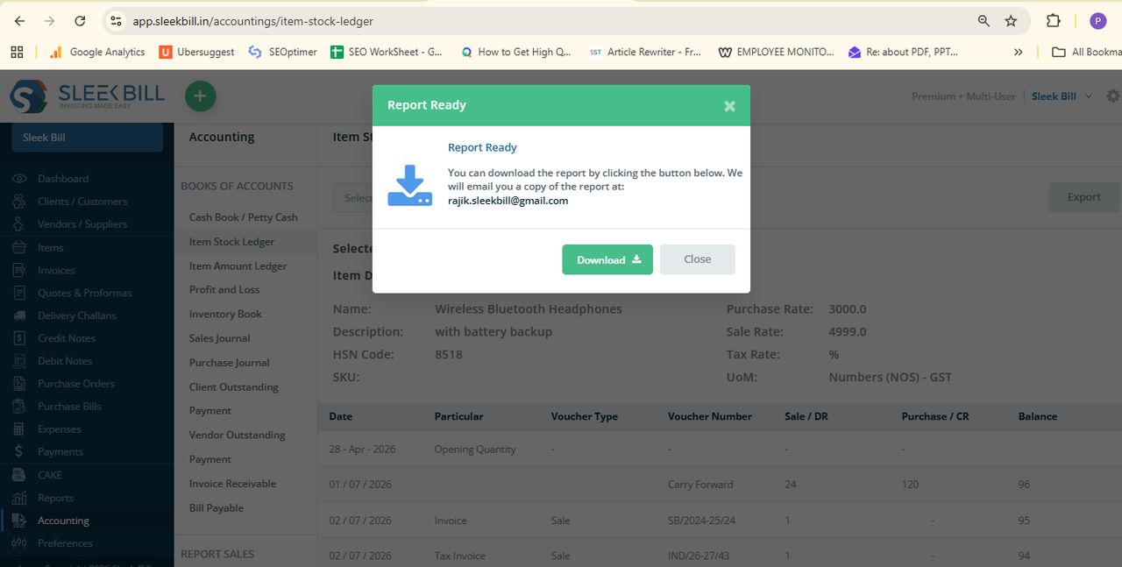Open the All Bookmarks folder
The image size is (1122, 567).
point(1087,52)
